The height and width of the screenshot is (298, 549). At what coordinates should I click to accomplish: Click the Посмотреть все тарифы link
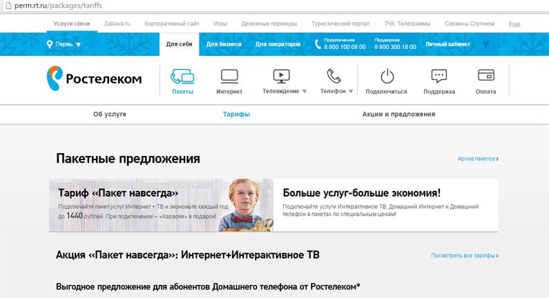pyautogui.click(x=464, y=255)
